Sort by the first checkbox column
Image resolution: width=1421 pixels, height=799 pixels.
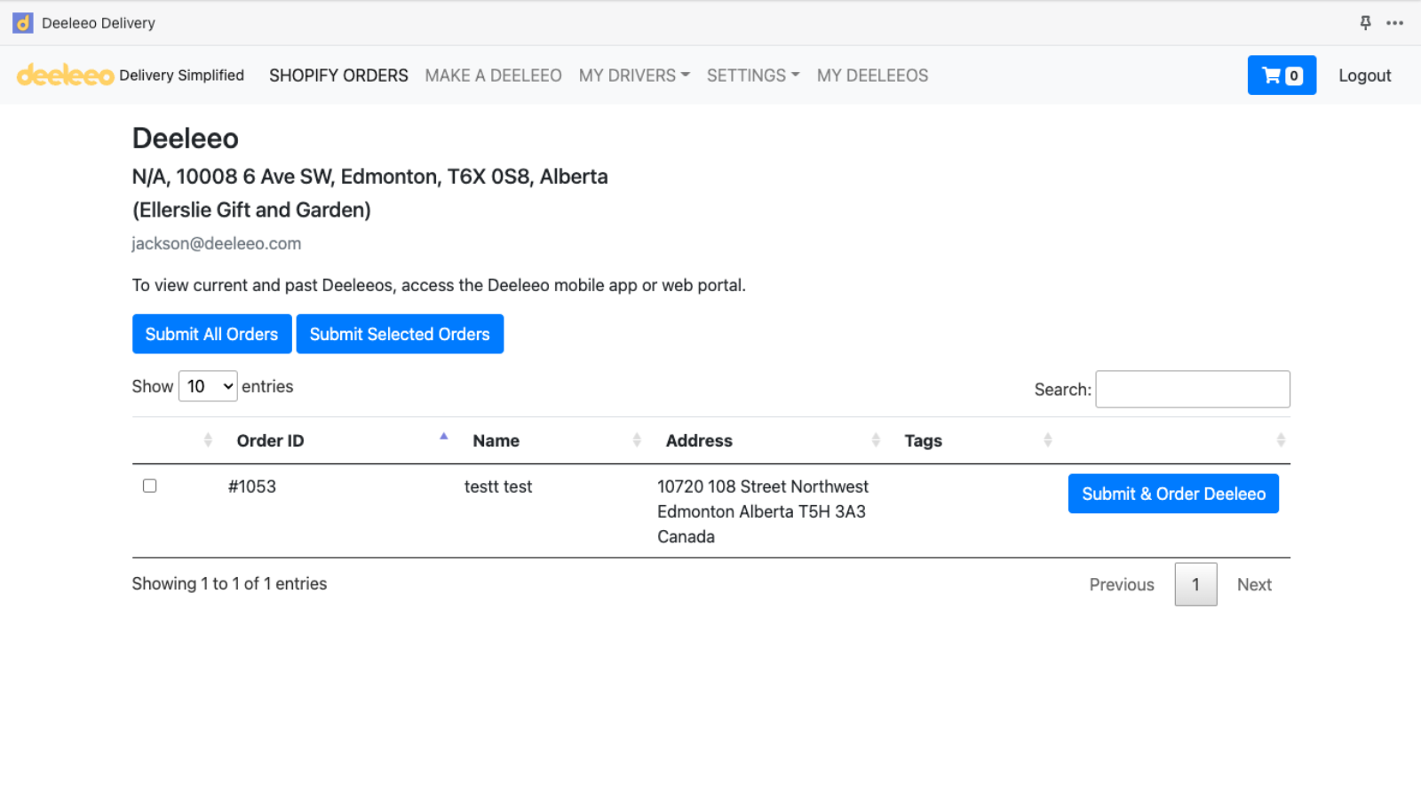coord(208,440)
